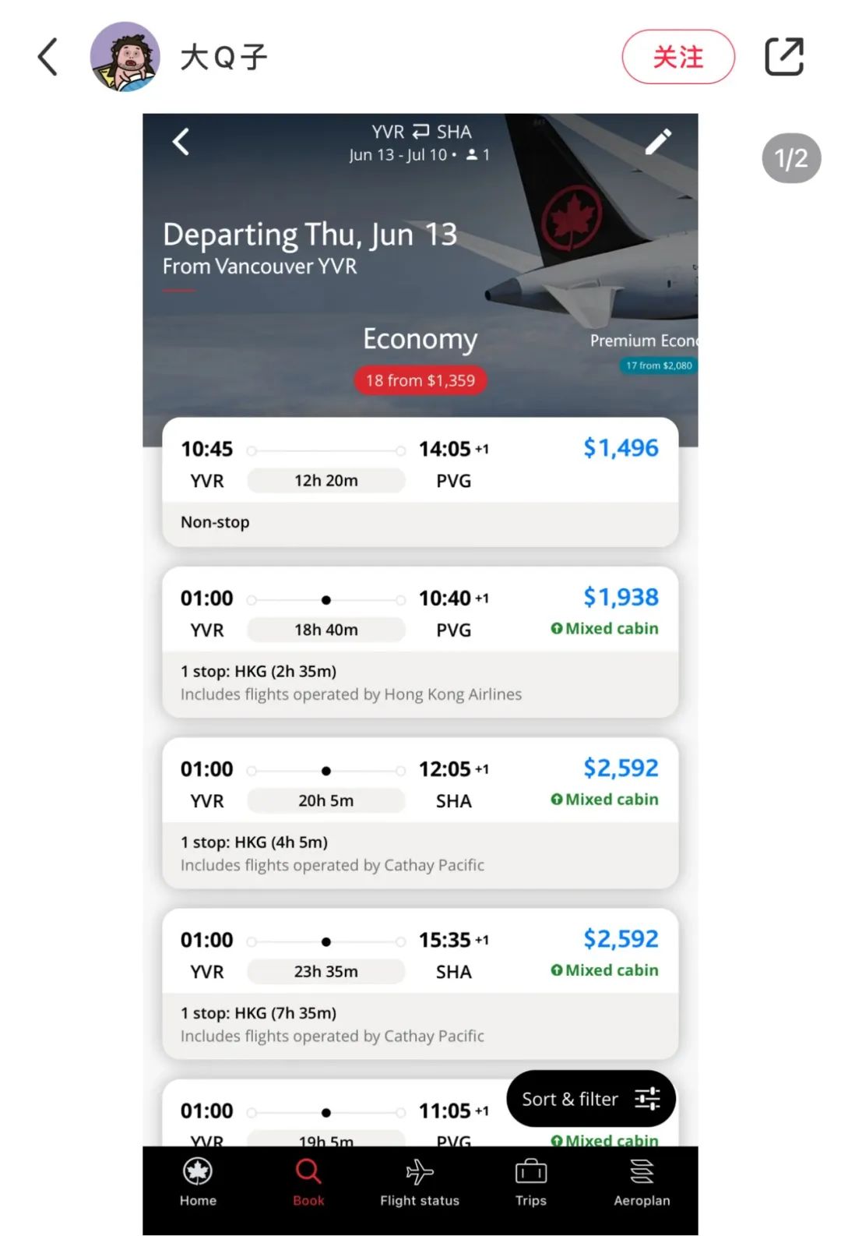Tap the pencil icon to edit search

pos(658,142)
